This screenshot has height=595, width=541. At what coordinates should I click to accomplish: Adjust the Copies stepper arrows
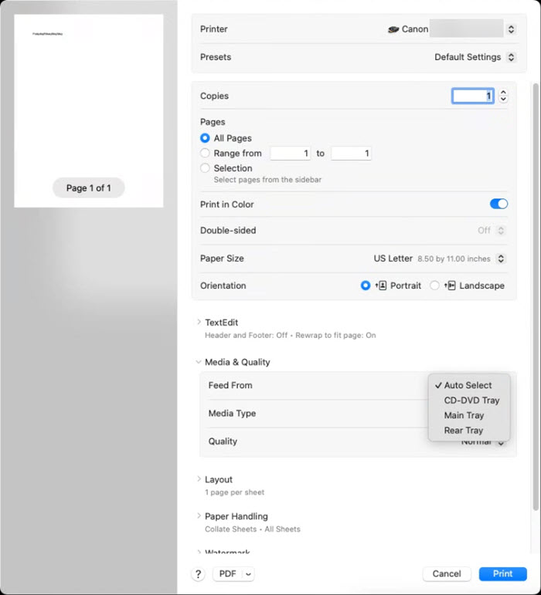pos(503,96)
